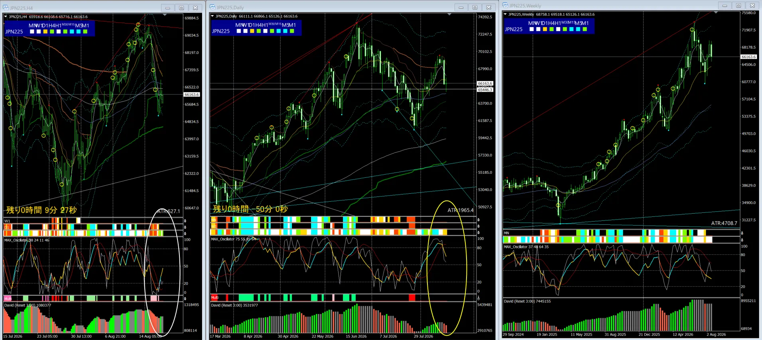Click the David (Reset 3:00) 7445155 label
The width and height of the screenshot is (762, 340).
click(x=527, y=301)
